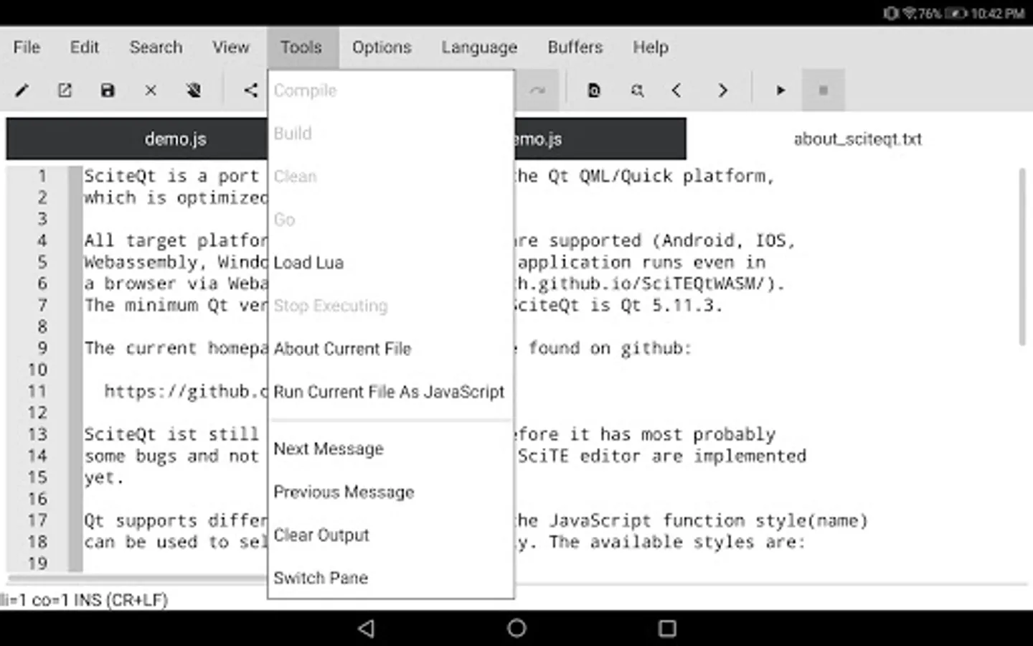Screen dimensions: 1033x646
Task: Click the text "found on github:"
Action: coord(610,349)
